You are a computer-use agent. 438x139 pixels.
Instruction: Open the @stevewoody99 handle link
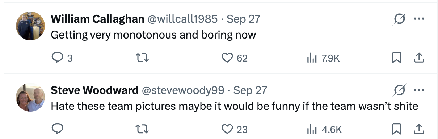tap(183, 90)
